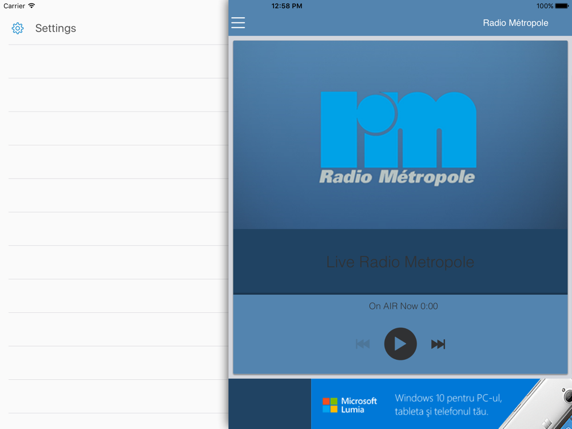Image resolution: width=572 pixels, height=429 pixels.
Task: Click the On AIR Now 0:00 label
Action: 403,306
